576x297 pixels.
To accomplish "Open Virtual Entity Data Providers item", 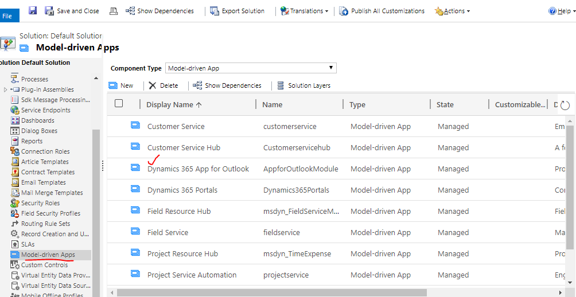I will 56,275.
